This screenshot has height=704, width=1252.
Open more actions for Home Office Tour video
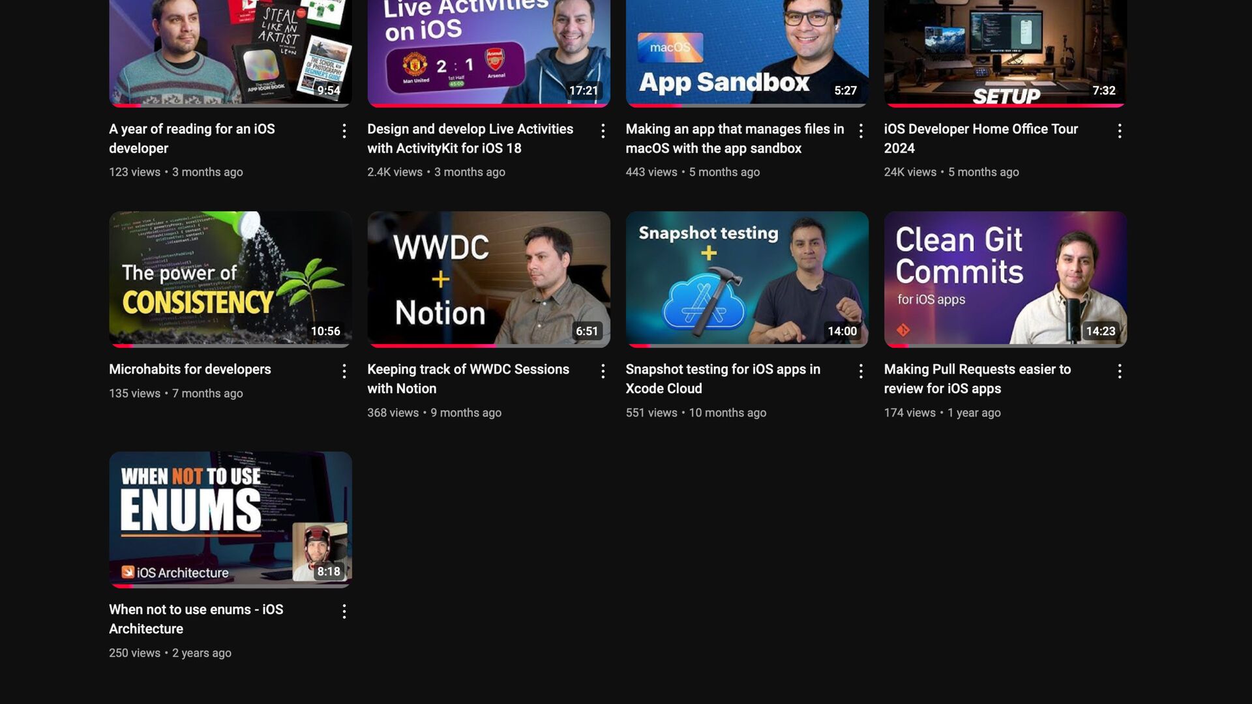tap(1120, 131)
